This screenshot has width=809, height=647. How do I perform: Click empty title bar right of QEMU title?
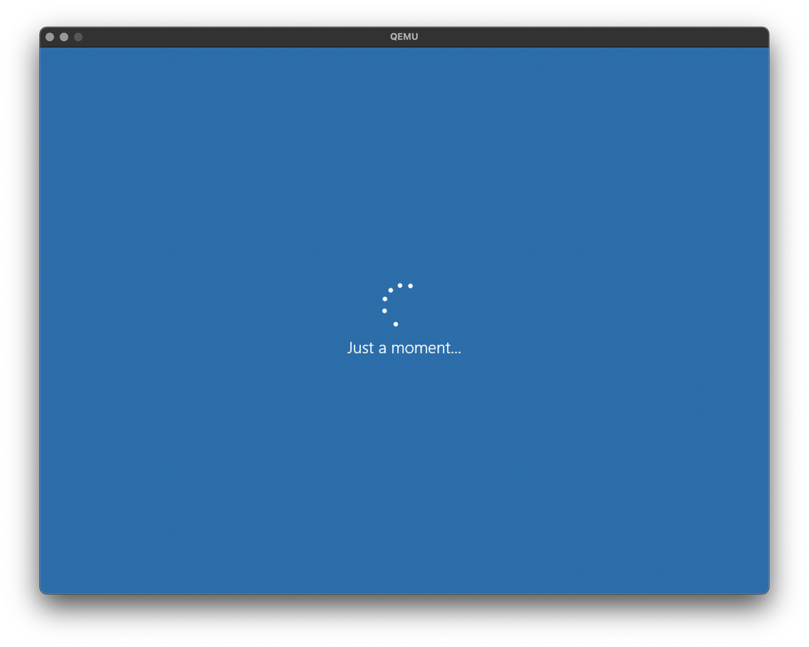coord(581,37)
